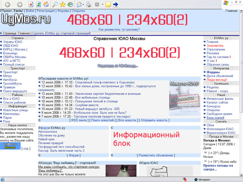Open Люди месяца! link
This screenshot has height=182, width=243.
coord(217,80)
